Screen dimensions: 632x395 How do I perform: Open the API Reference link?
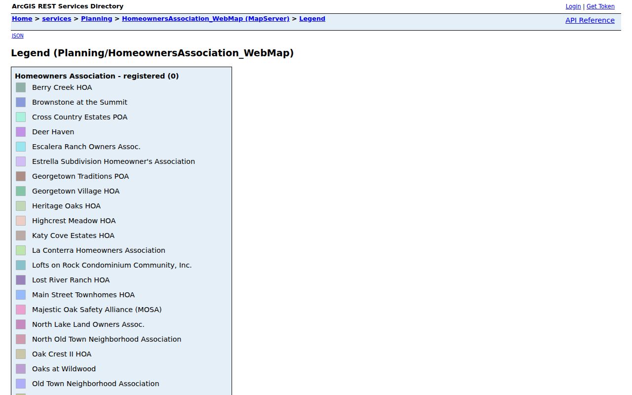[x=590, y=20]
